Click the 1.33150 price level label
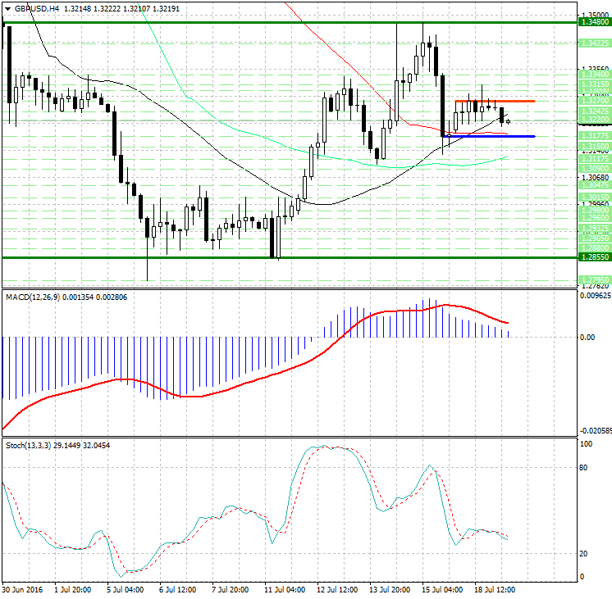The height and width of the screenshot is (599, 612). [x=595, y=84]
